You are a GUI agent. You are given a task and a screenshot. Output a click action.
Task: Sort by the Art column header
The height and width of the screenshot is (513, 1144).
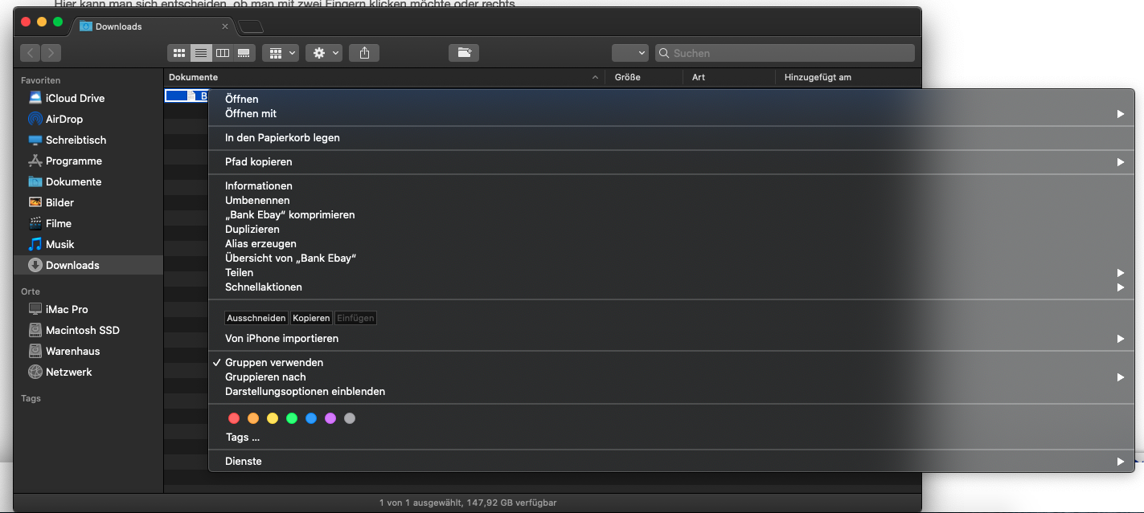pos(730,77)
